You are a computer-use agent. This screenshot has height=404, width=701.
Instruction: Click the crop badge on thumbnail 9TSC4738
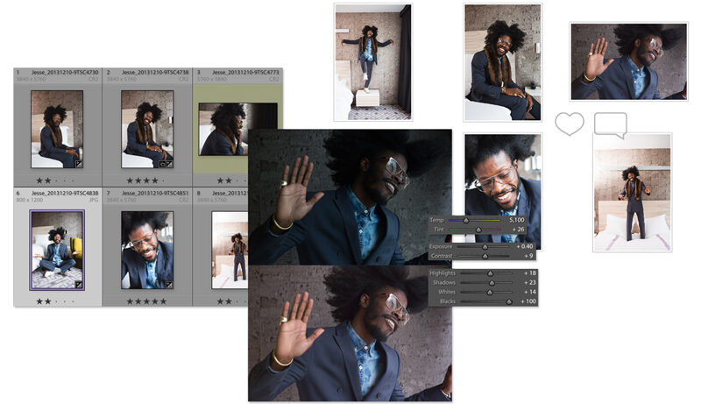pos(162,164)
